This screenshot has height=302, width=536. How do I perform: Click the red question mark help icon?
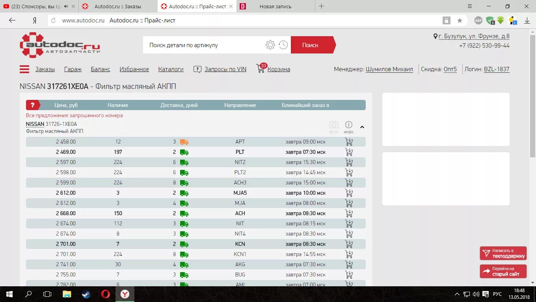(33, 105)
